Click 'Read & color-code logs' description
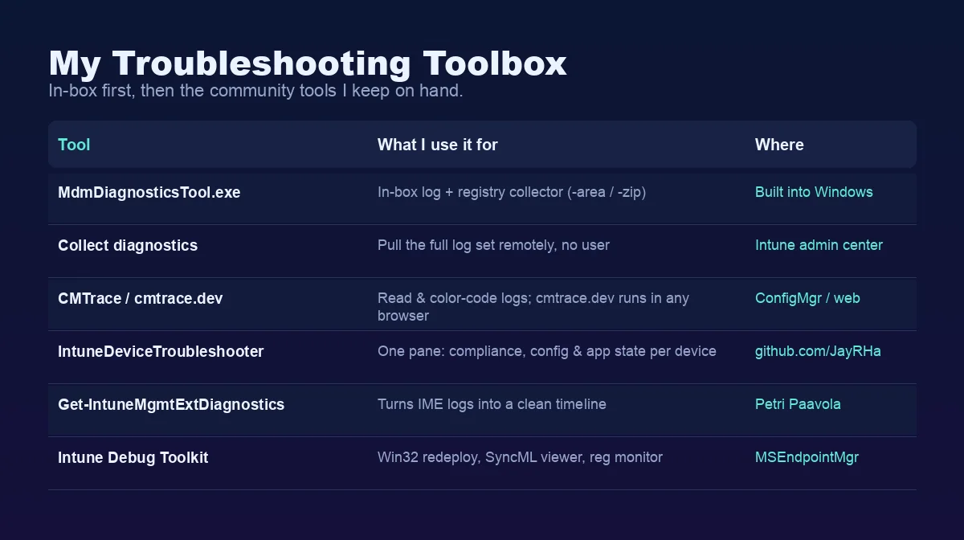The image size is (964, 540). (533, 307)
